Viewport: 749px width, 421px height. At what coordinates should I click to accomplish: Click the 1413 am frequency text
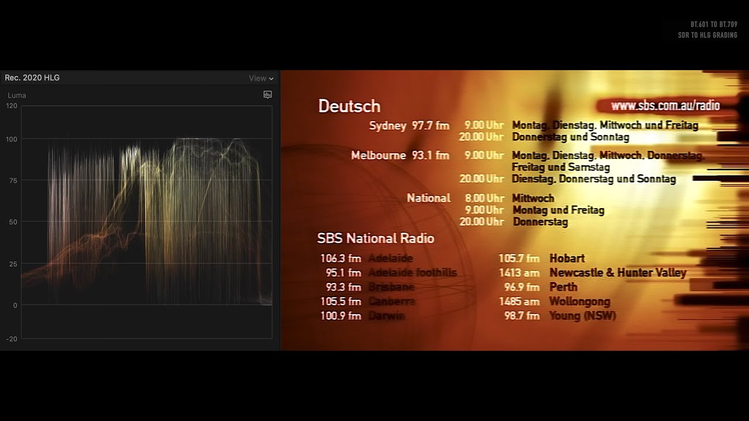[x=519, y=273]
